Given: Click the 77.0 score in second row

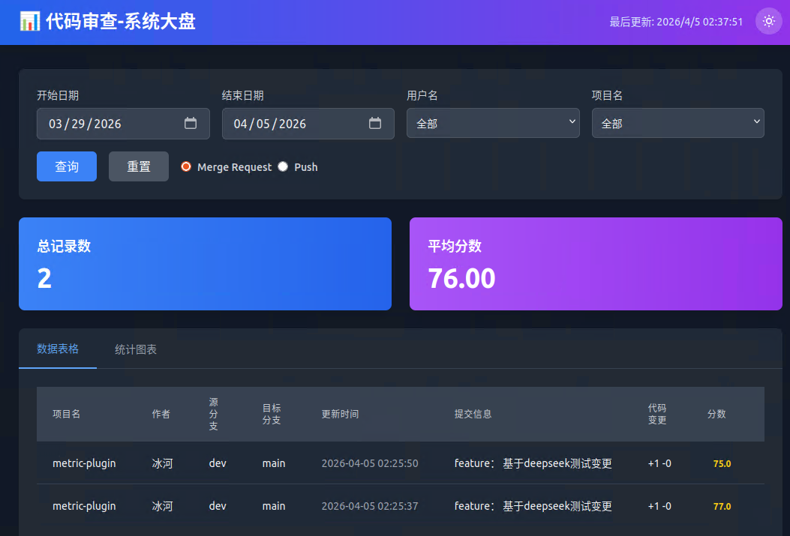Looking at the screenshot, I should [722, 506].
